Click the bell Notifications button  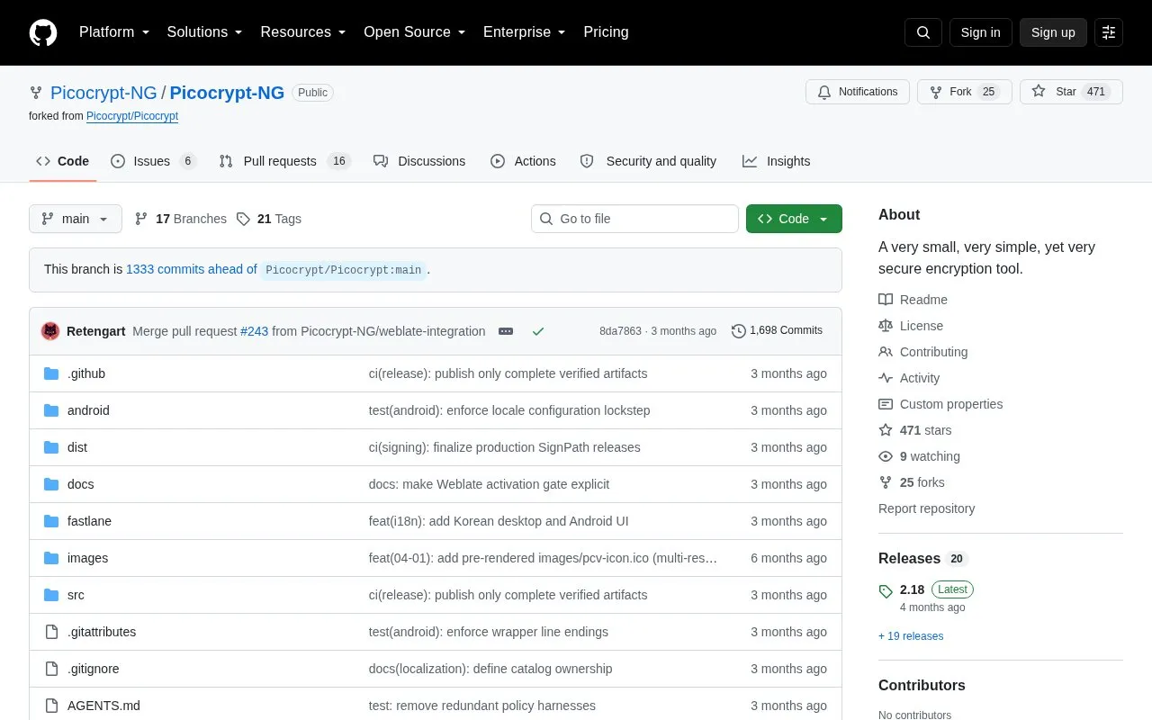pos(858,92)
